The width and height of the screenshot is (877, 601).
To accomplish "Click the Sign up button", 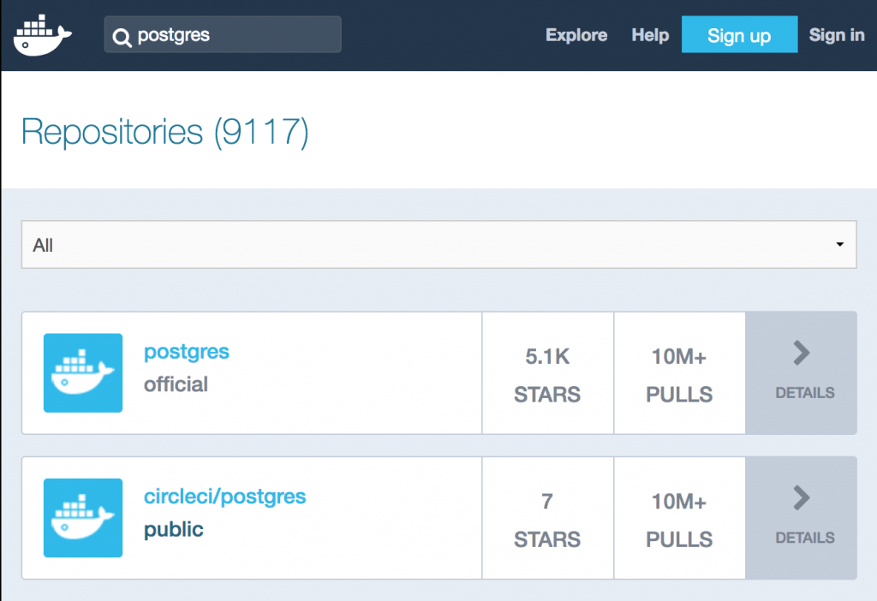I will 739,35.
